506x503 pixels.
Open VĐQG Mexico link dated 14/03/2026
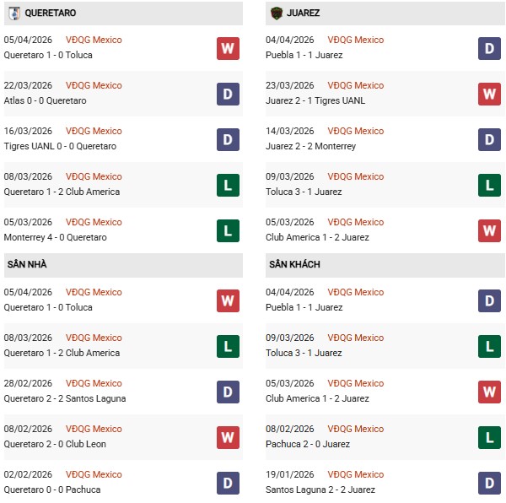355,131
